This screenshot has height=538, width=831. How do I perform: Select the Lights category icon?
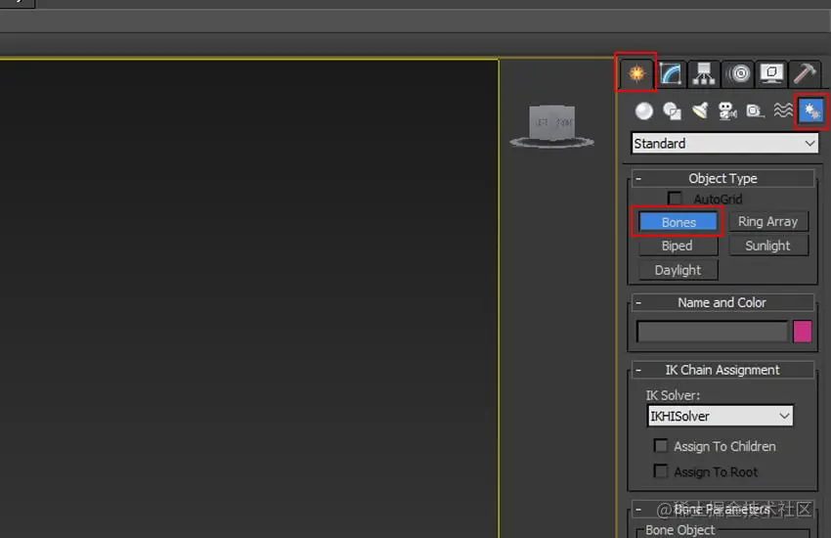(700, 112)
